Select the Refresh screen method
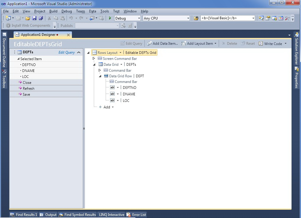 pyautogui.click(x=46, y=88)
